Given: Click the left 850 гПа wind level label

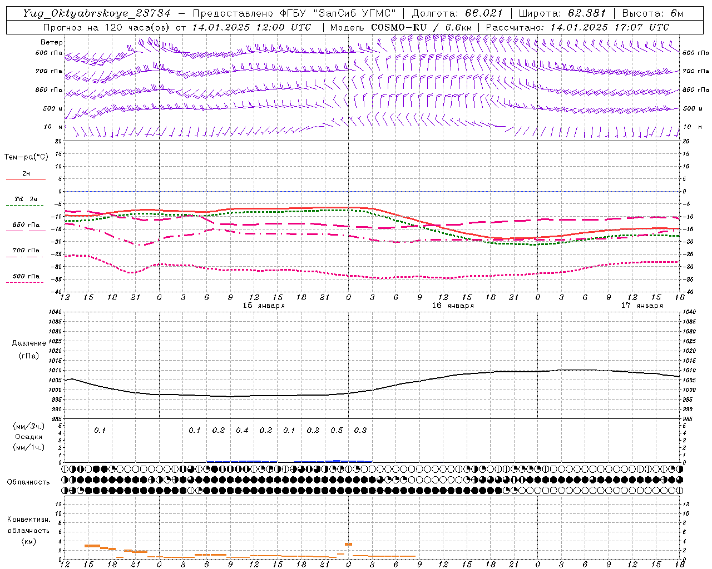Looking at the screenshot, I should 49,89.
